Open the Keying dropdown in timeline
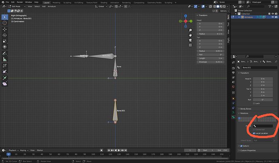Screen dimensions: 279x163 pyautogui.click(x=24, y=150)
